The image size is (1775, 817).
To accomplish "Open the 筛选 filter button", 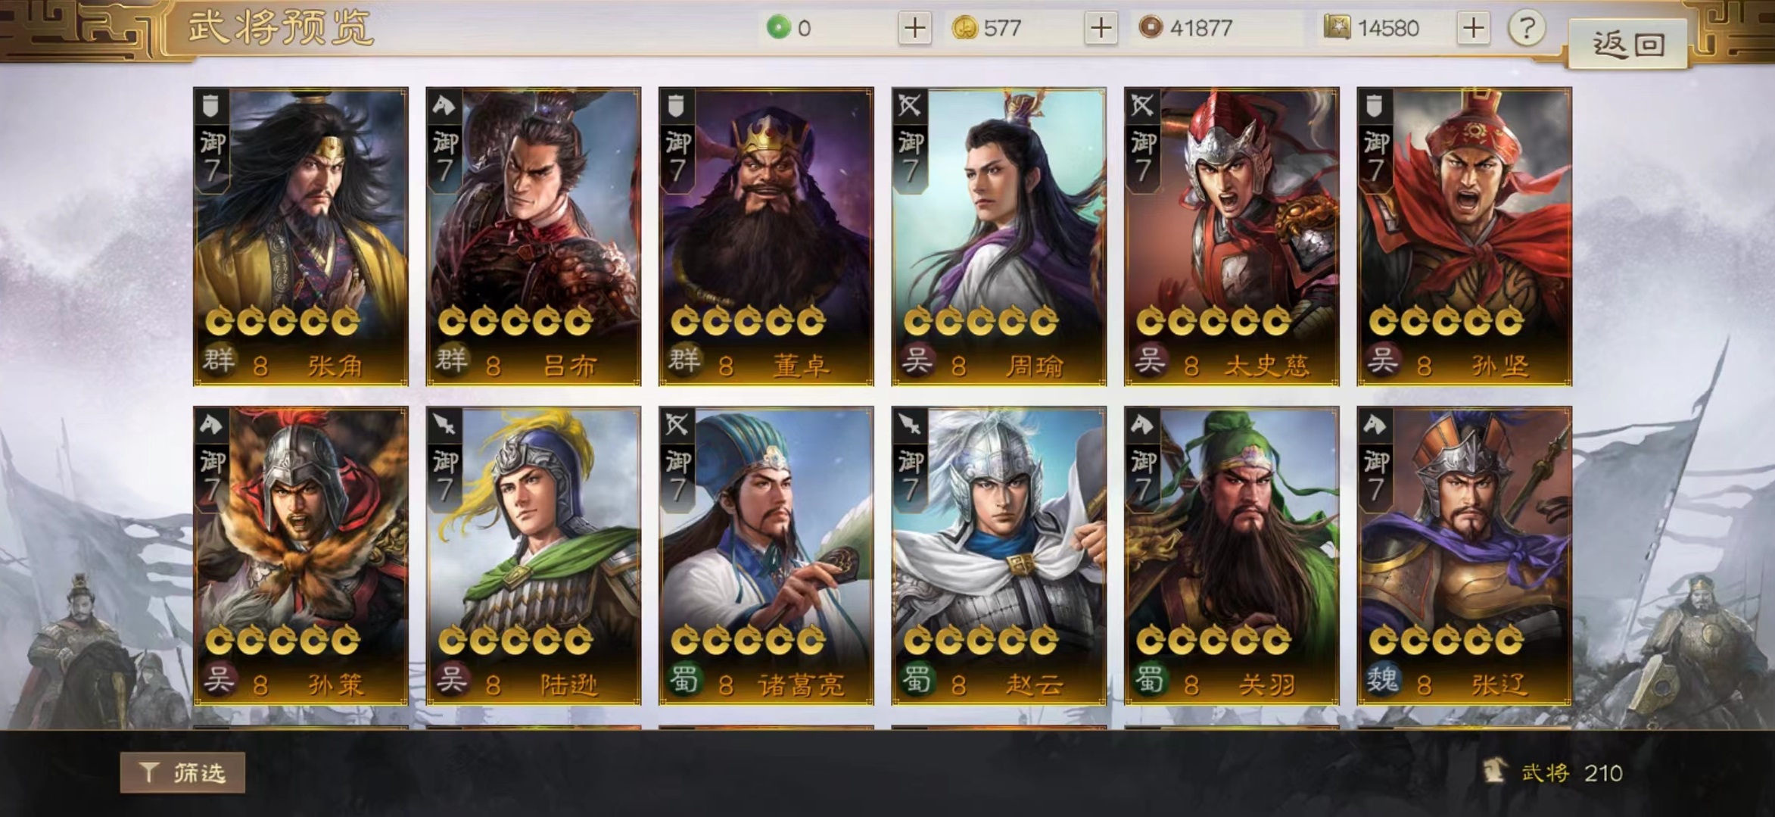I will 182,772.
